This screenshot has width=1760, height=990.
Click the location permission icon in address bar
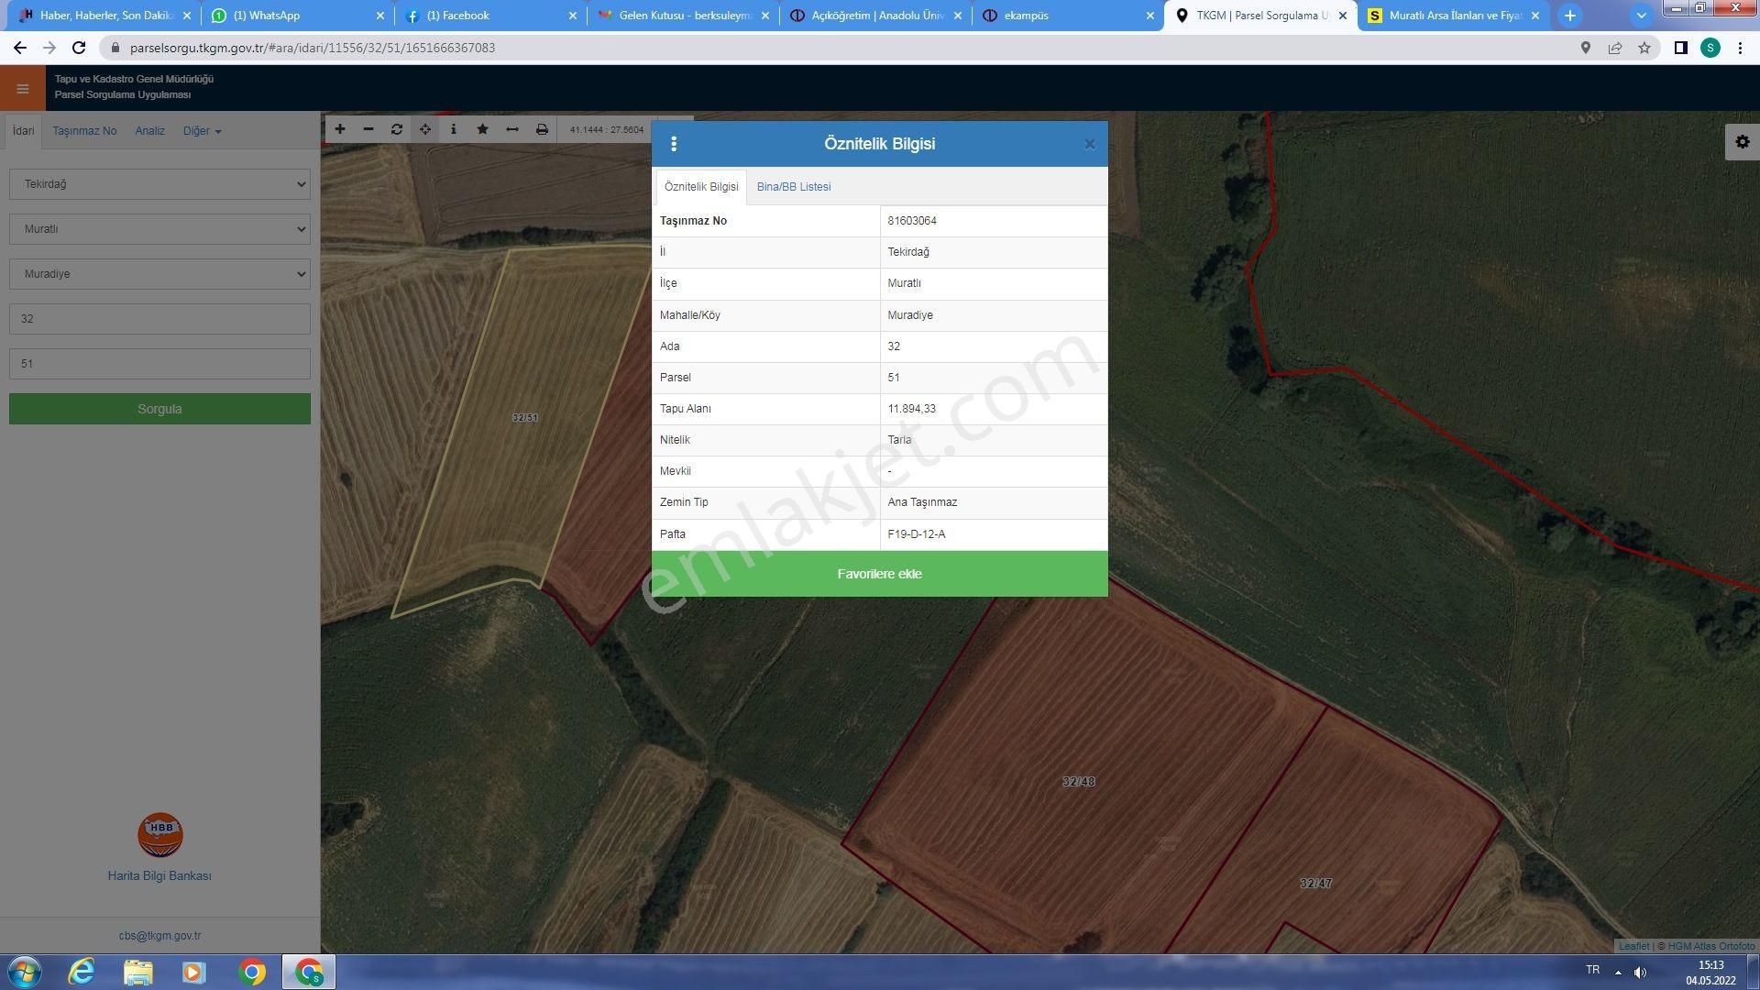(1585, 48)
